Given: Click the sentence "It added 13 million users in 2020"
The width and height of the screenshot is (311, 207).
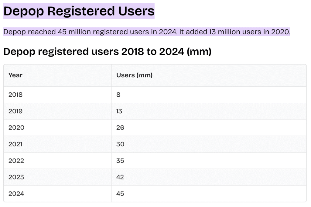Looking at the screenshot, I should (234, 32).
